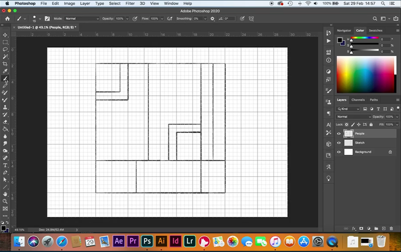Image resolution: width=401 pixels, height=252 pixels.
Task: Delete layer using trash icon
Action: [391, 228]
